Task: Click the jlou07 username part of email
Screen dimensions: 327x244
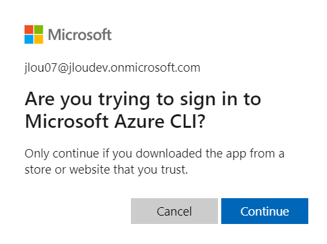Action: click(41, 68)
